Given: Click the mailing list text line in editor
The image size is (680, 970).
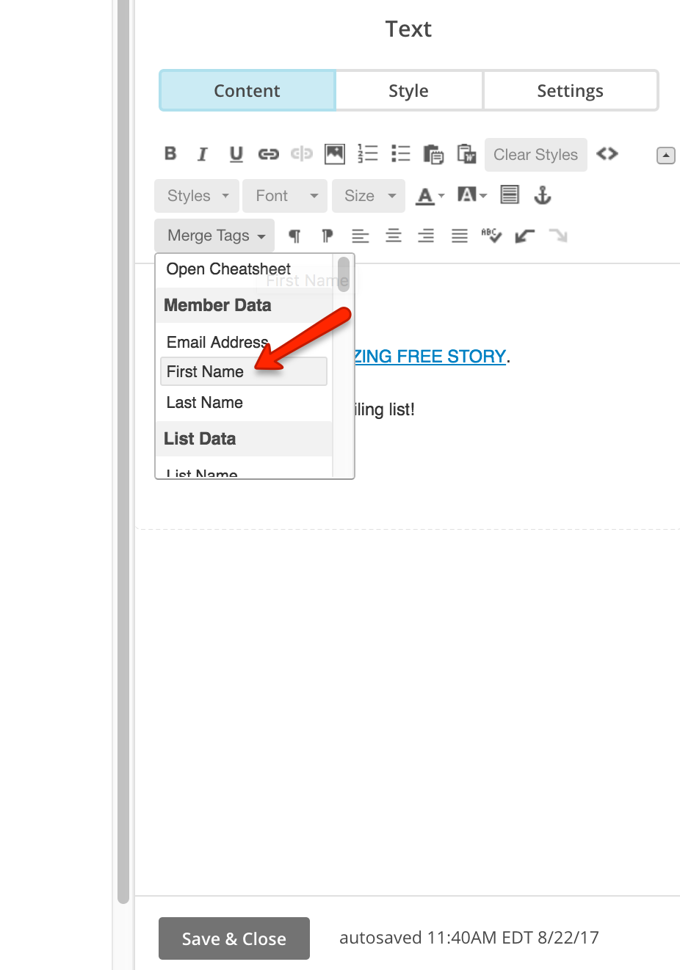Looking at the screenshot, I should pos(385,409).
